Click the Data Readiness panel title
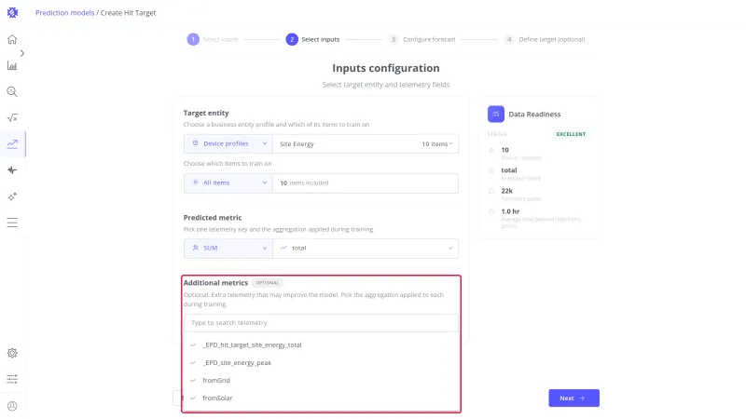746x419 pixels. pos(534,115)
